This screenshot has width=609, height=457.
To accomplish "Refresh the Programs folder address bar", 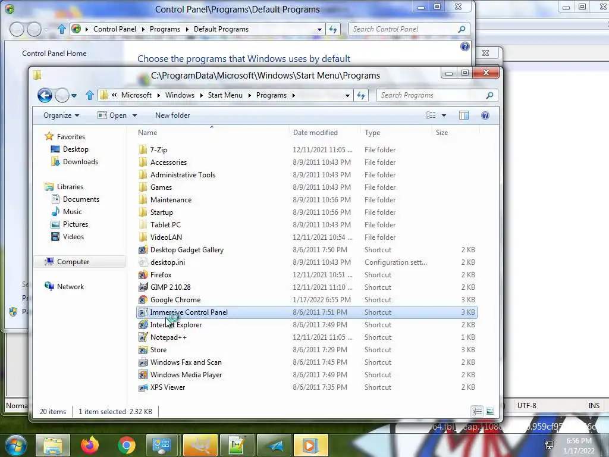I will (x=361, y=95).
